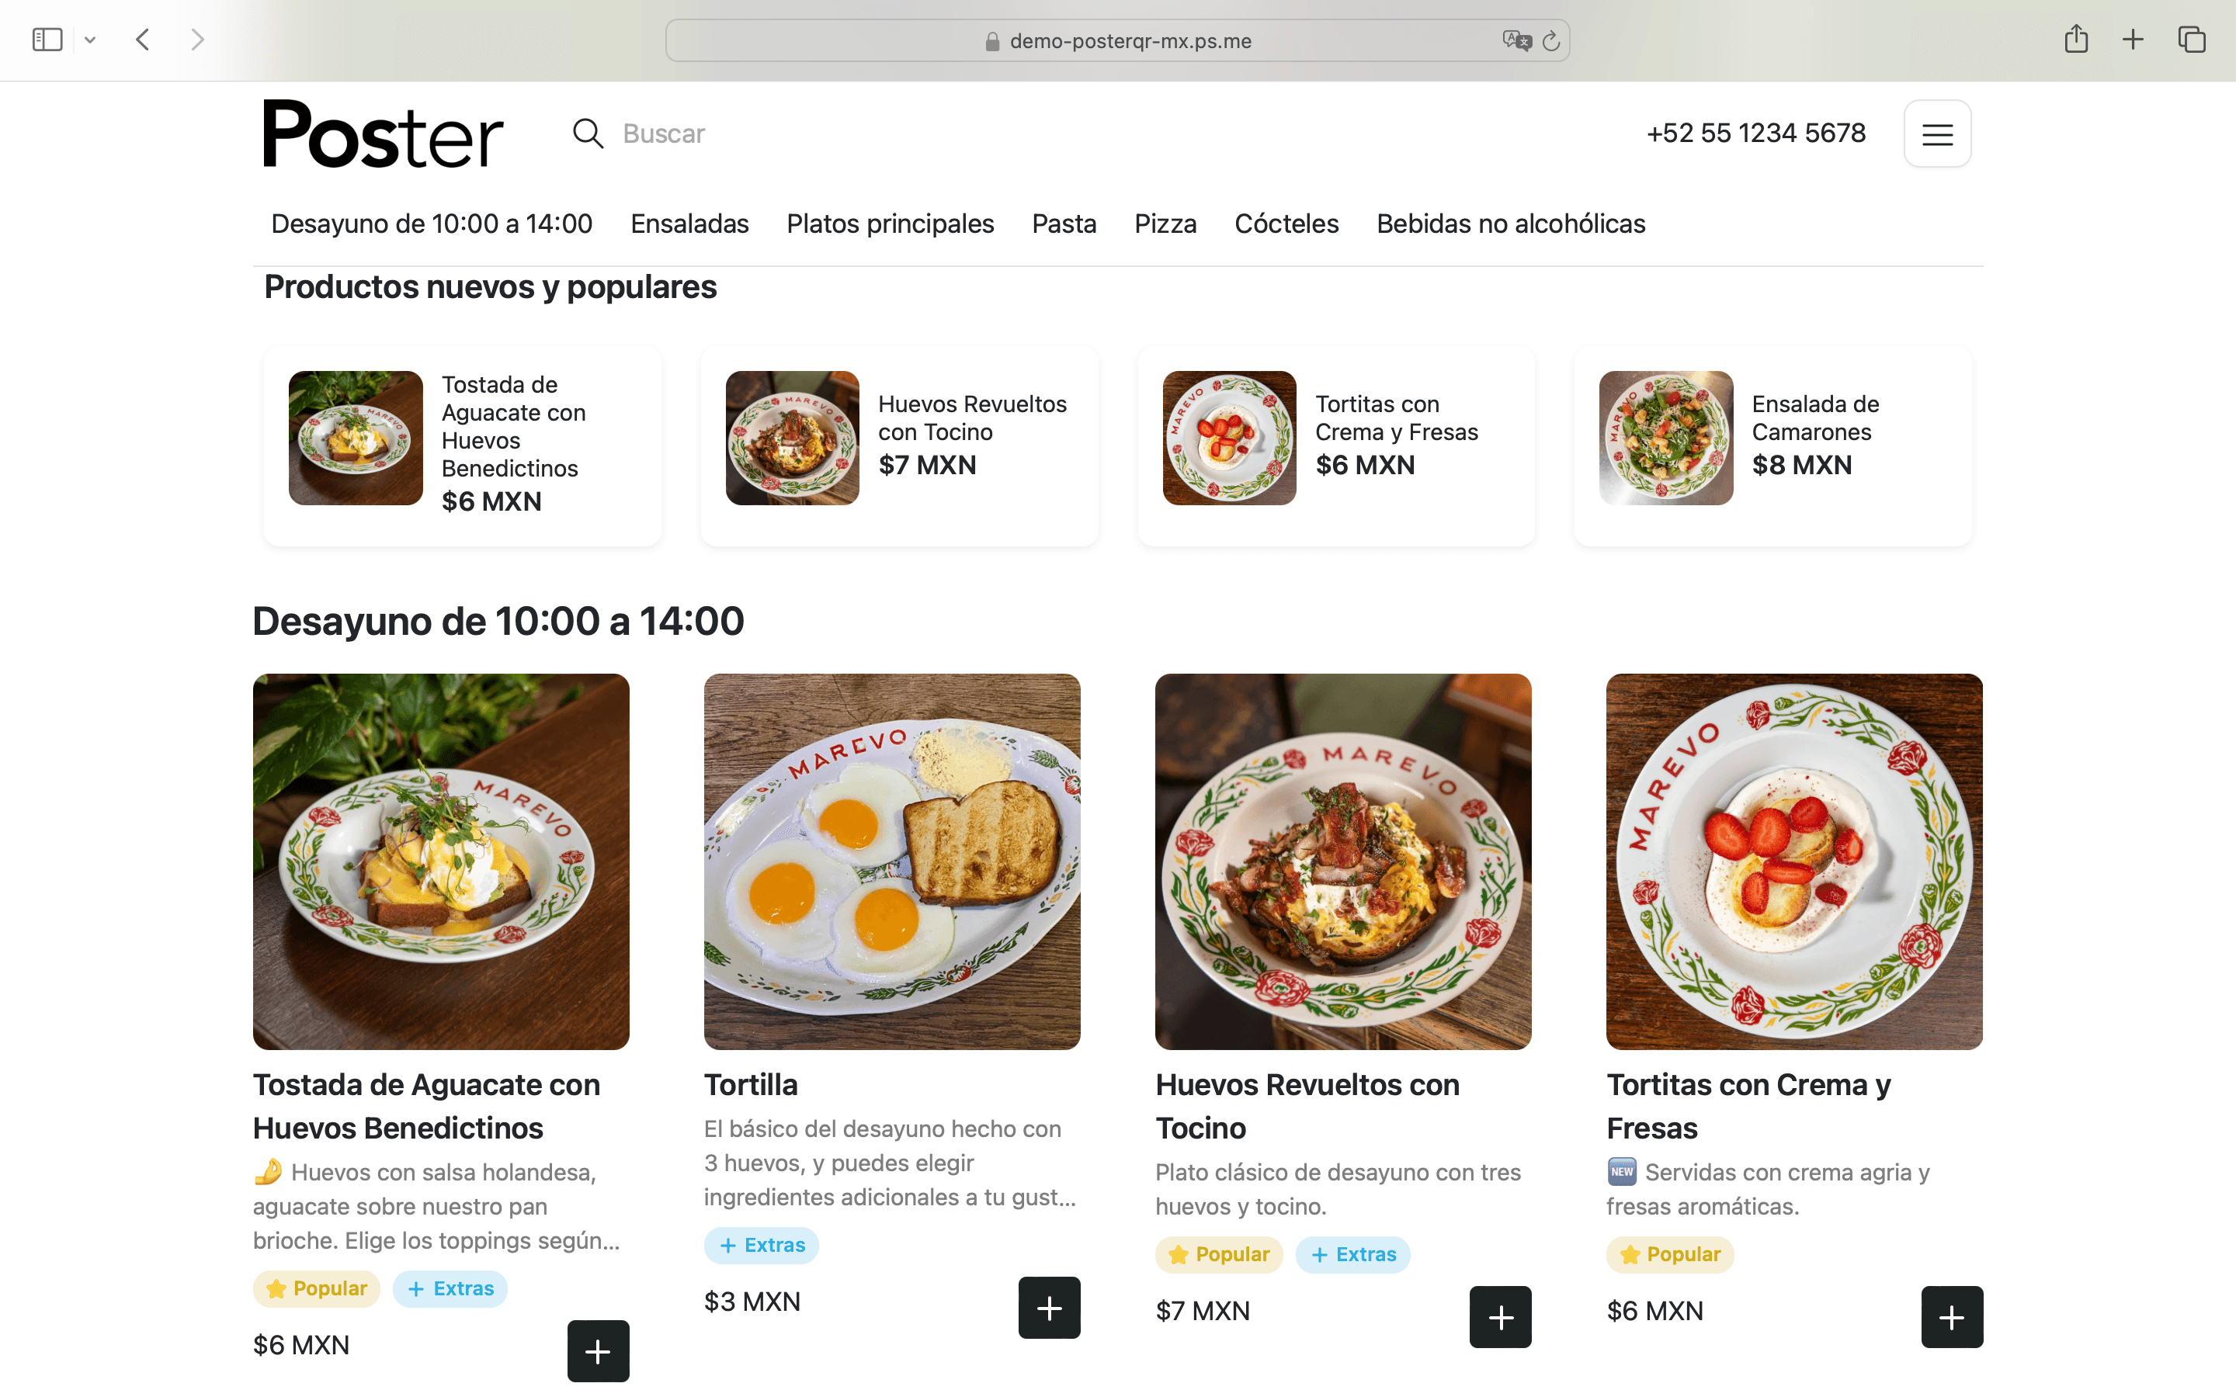This screenshot has width=2236, height=1397.
Task: Click the Safari share icon
Action: tap(2075, 40)
